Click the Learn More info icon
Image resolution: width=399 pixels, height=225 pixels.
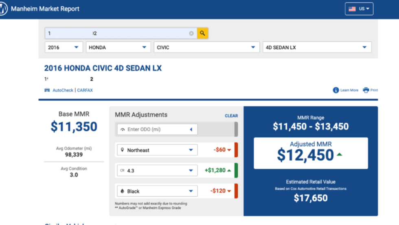tap(336, 90)
